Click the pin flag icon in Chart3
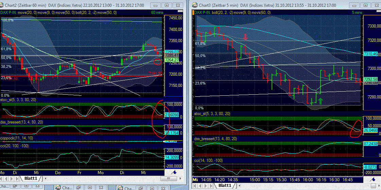The image size is (381, 190). [373, 180]
